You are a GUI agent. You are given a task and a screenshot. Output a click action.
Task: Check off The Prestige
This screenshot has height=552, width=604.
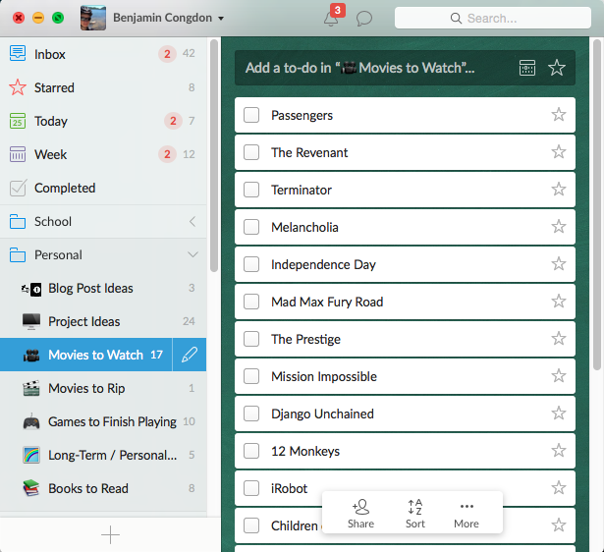[251, 339]
